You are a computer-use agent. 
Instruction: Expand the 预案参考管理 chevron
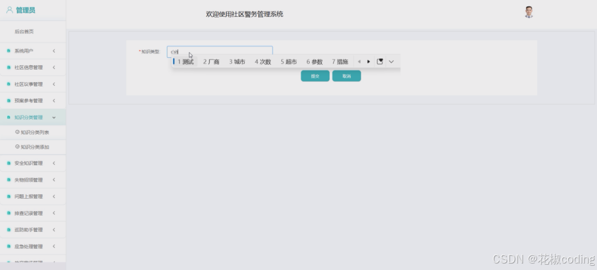pos(54,100)
